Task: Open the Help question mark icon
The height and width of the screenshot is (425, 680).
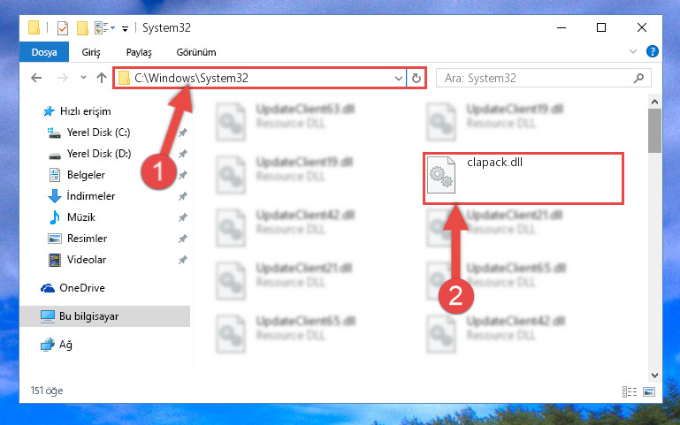Action: click(652, 51)
